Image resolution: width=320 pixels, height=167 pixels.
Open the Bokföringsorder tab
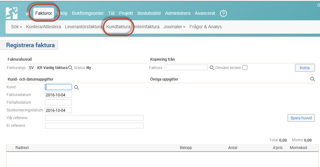pyautogui.click(x=88, y=13)
